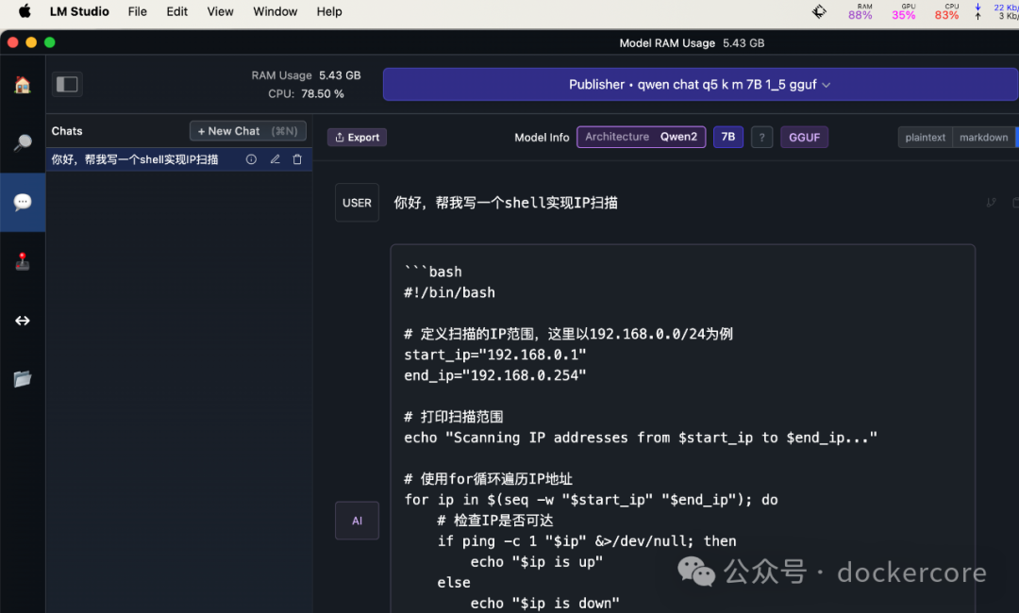Click the code line start_ip="192.168.0.1"
The image size is (1019, 613).
[495, 355]
